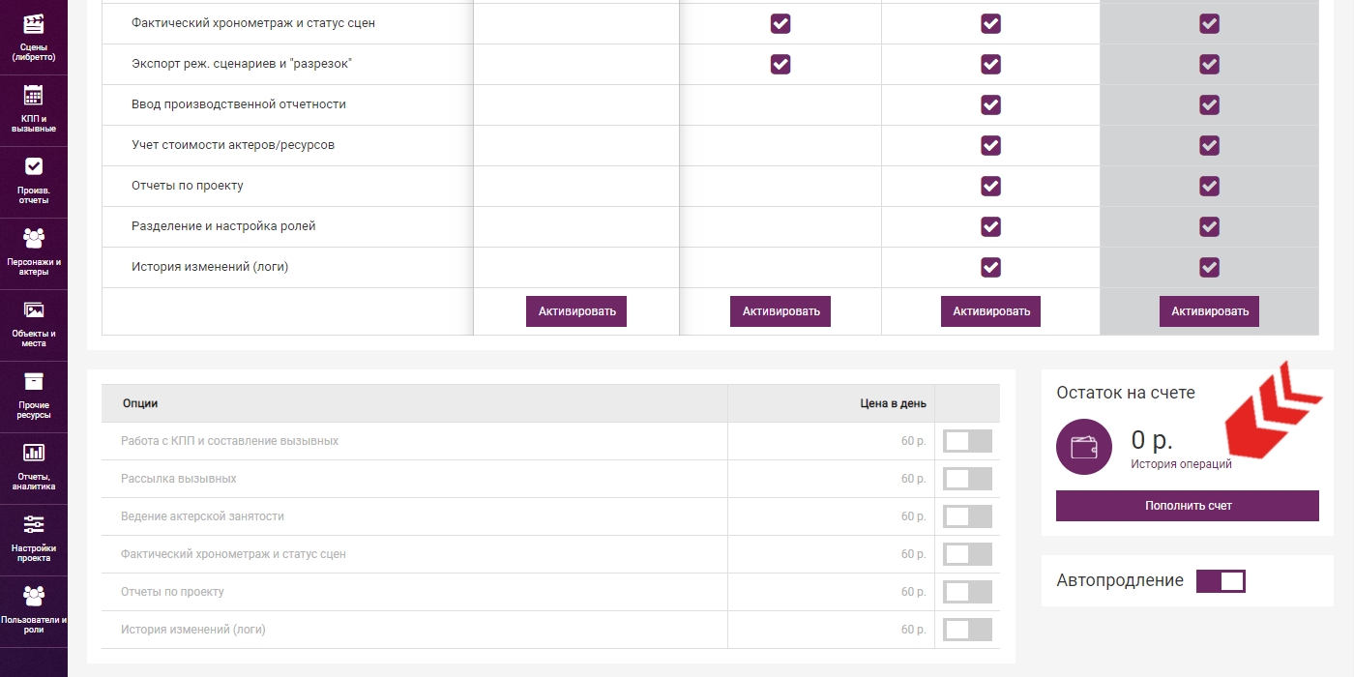1354x677 pixels.
Task: Toggle white-column checkbox for Разделение и настройка ролей
Action: pos(990,226)
